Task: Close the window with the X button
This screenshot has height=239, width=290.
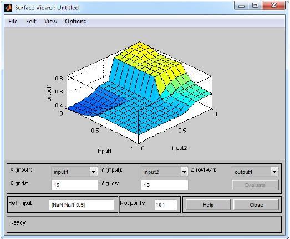Action: click(274, 6)
